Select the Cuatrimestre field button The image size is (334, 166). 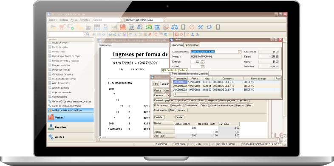161,110
